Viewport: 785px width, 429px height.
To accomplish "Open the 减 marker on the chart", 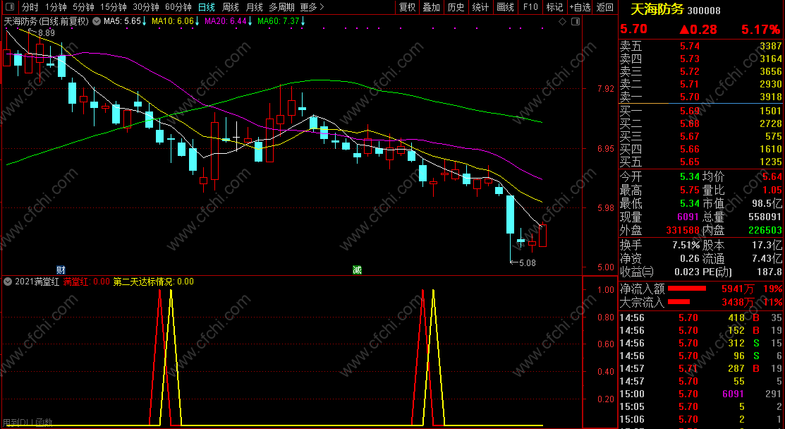I will pos(357,270).
